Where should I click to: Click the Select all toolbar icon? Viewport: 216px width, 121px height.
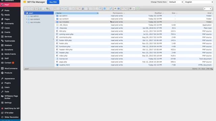click(104, 8)
